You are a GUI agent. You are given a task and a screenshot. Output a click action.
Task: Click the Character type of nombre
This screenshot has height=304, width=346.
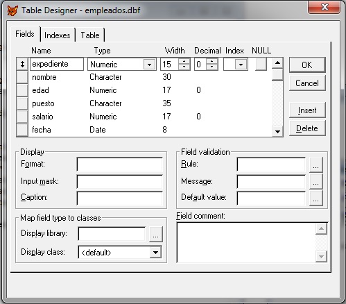[x=105, y=77]
